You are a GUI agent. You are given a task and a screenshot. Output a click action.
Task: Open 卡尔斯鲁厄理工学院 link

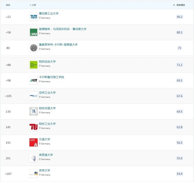pos(52,77)
